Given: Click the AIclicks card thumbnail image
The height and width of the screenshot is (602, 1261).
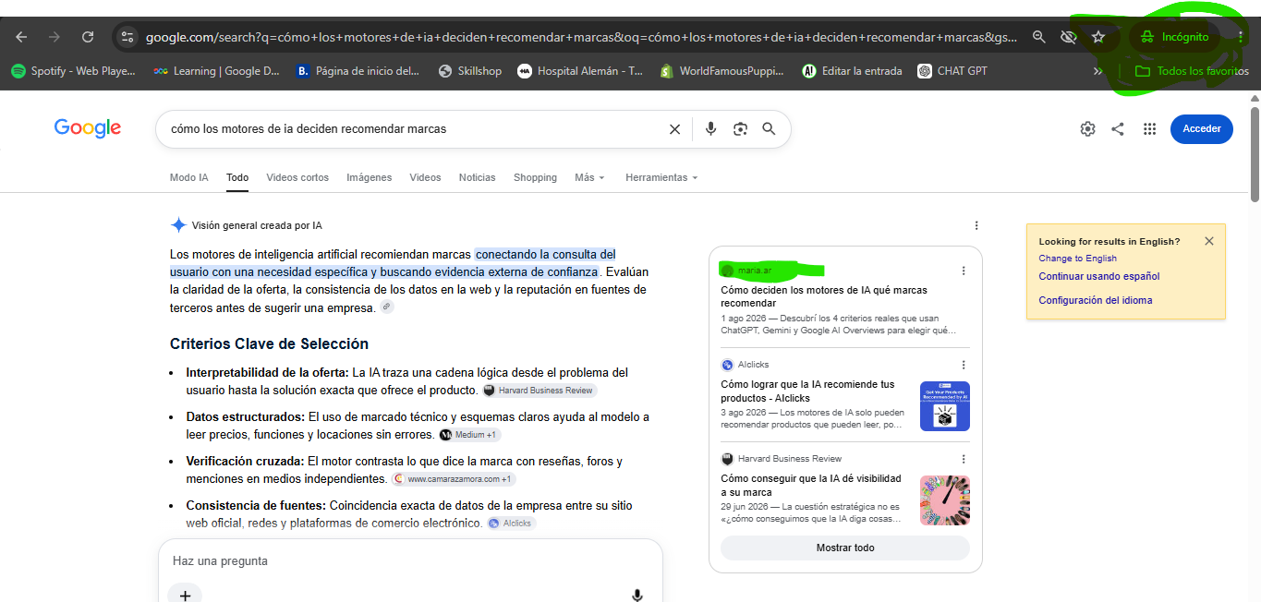Looking at the screenshot, I should click(x=945, y=406).
